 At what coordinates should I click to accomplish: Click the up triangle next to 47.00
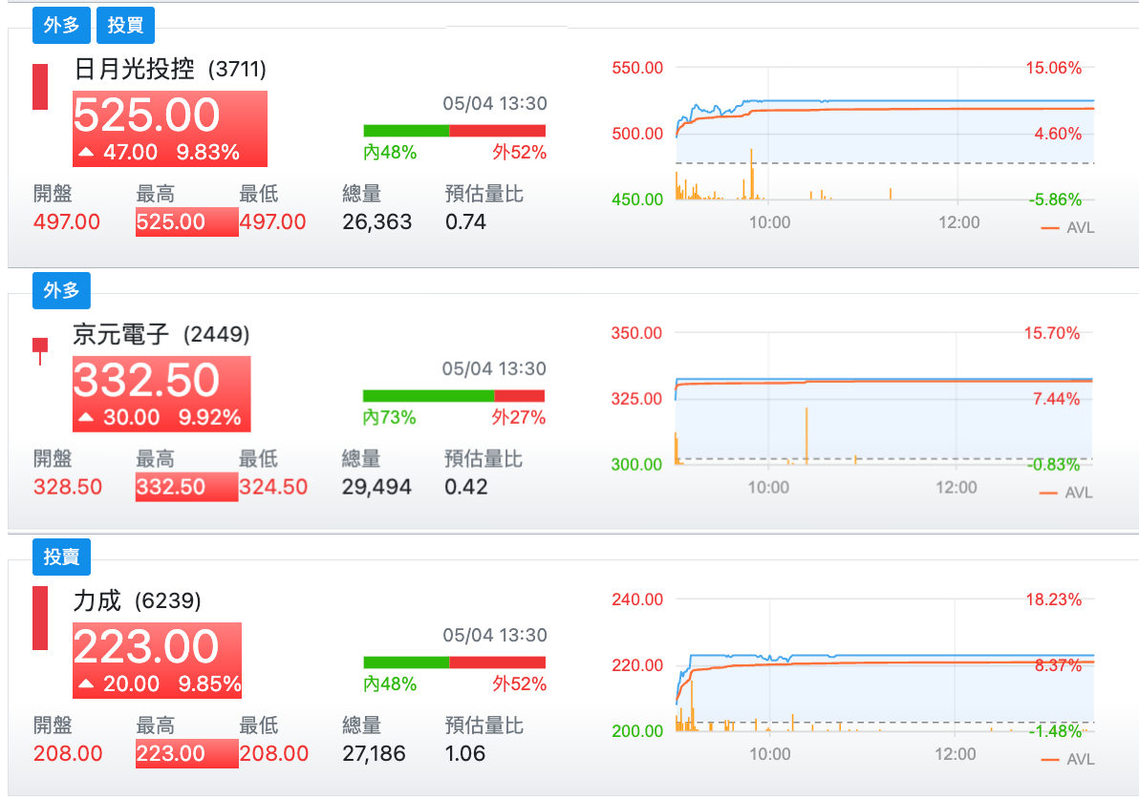(x=86, y=152)
